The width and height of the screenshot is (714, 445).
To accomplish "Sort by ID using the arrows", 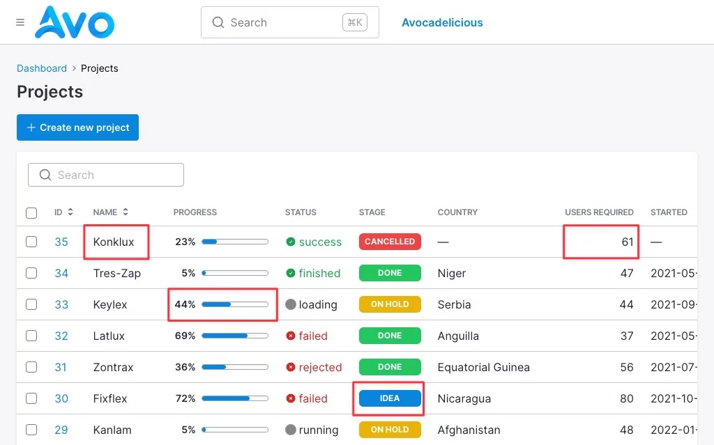I will [x=70, y=212].
